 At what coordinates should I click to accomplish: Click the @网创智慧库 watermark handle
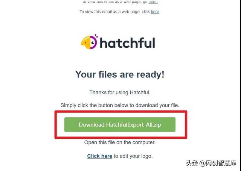218,163
